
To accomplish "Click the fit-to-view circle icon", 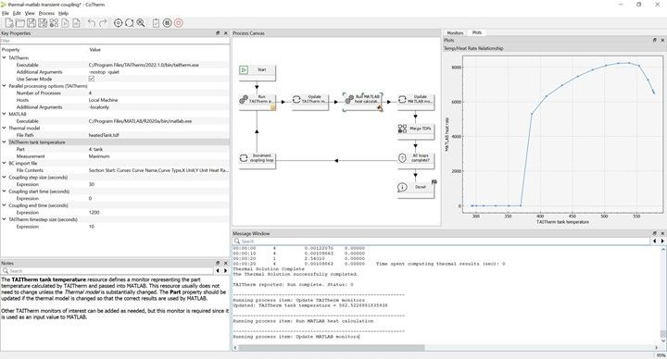I will 130,23.
